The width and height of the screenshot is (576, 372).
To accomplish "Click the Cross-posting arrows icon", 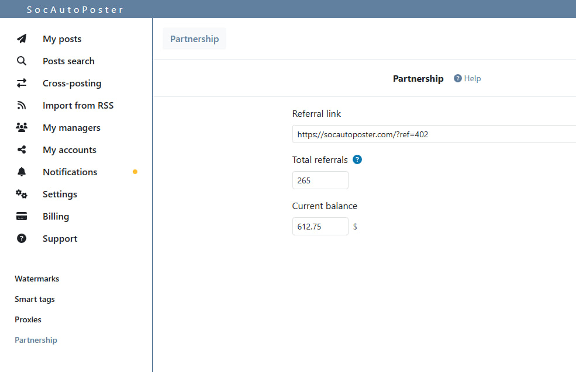I will [22, 84].
